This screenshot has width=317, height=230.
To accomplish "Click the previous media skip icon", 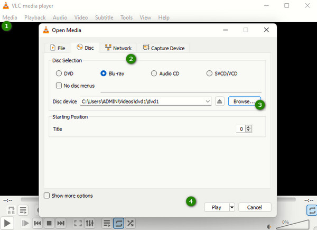I will tap(38, 223).
